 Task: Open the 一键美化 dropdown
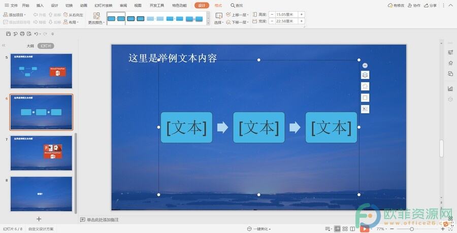tap(259, 229)
